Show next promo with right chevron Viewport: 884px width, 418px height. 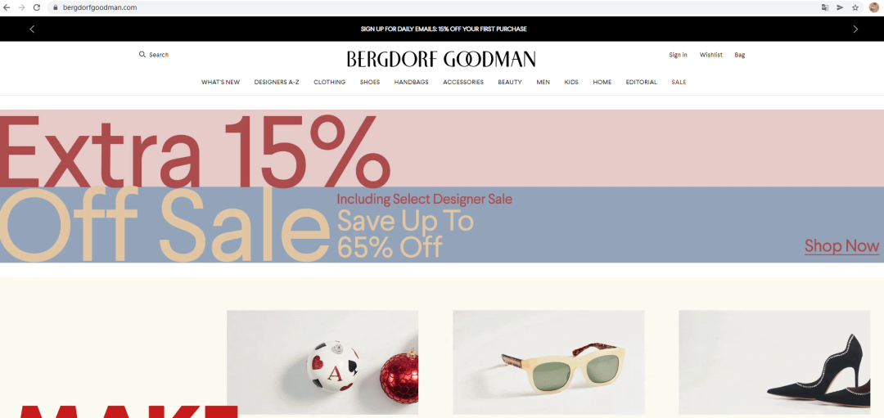click(x=855, y=29)
